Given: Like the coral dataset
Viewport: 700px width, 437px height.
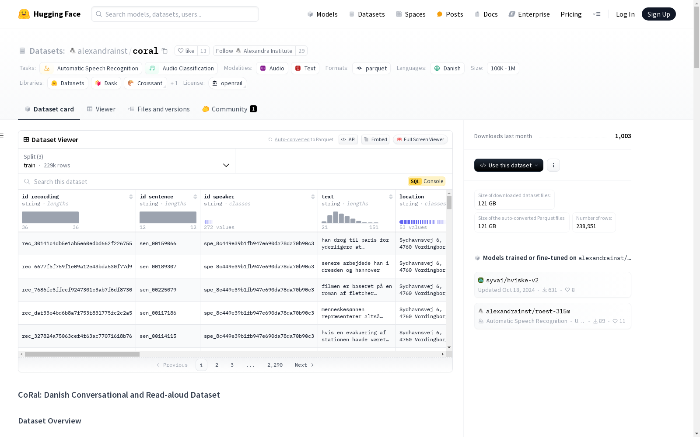Looking at the screenshot, I should [x=186, y=51].
